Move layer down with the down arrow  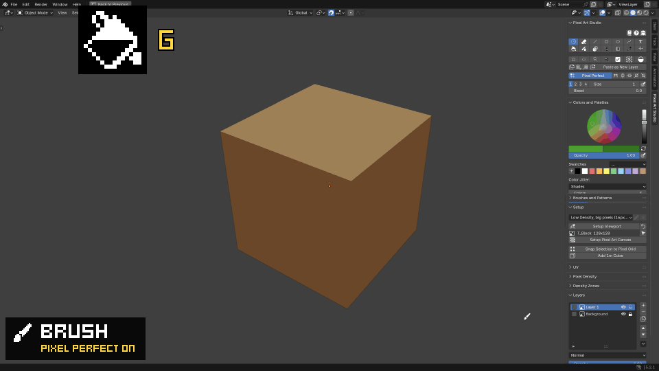[643, 335]
